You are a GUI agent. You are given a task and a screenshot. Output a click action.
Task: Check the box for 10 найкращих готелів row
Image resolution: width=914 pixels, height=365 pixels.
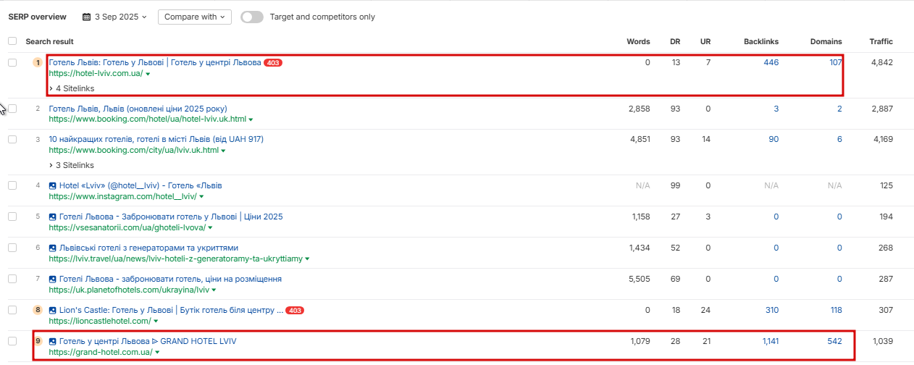12,139
